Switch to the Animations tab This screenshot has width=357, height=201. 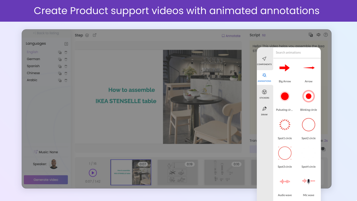[x=264, y=78]
